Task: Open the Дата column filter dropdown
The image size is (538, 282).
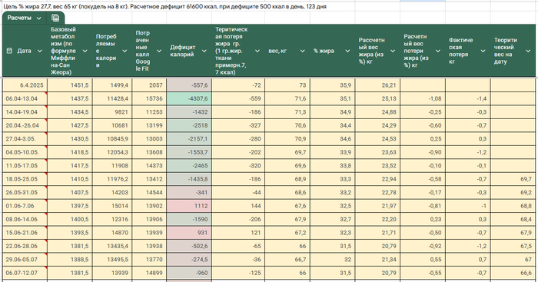Action: [40, 51]
